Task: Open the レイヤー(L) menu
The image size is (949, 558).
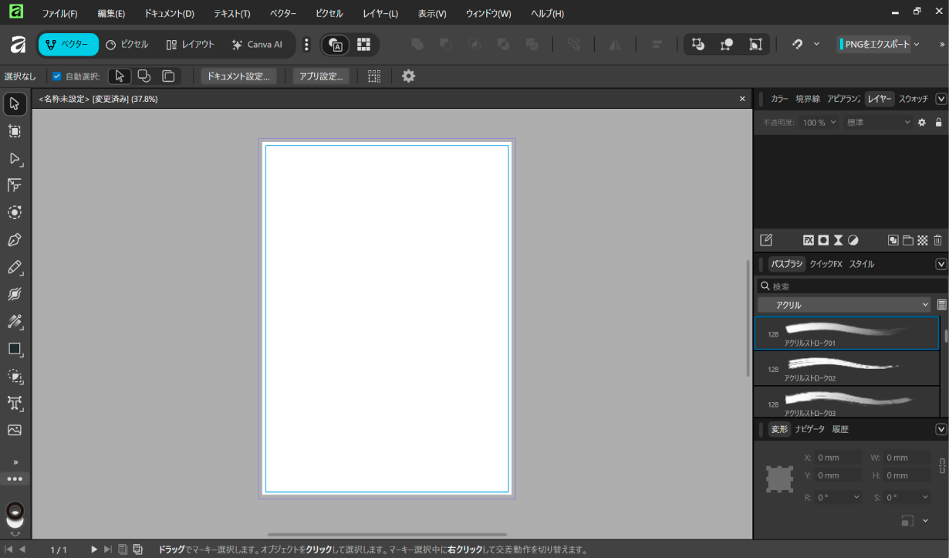Action: (x=380, y=14)
